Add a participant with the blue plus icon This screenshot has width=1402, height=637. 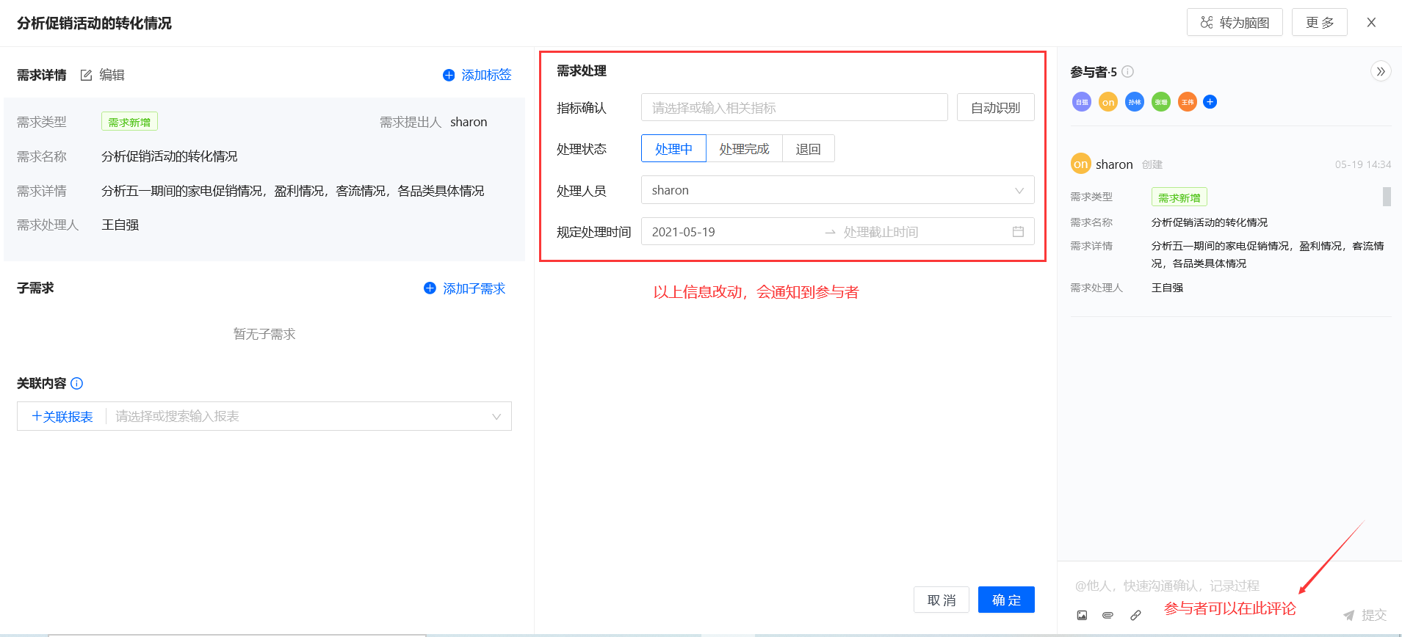1210,102
